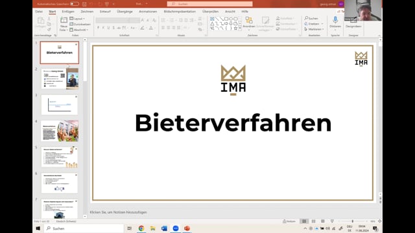This screenshot has height=233, width=415.
Task: Select the triangle shape in shapes gallery
Action: (x=212, y=23)
